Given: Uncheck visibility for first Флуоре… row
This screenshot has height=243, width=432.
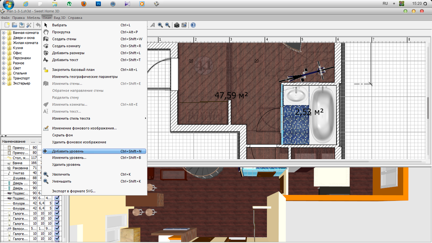Looking at the screenshot, I should [x=57, y=203].
